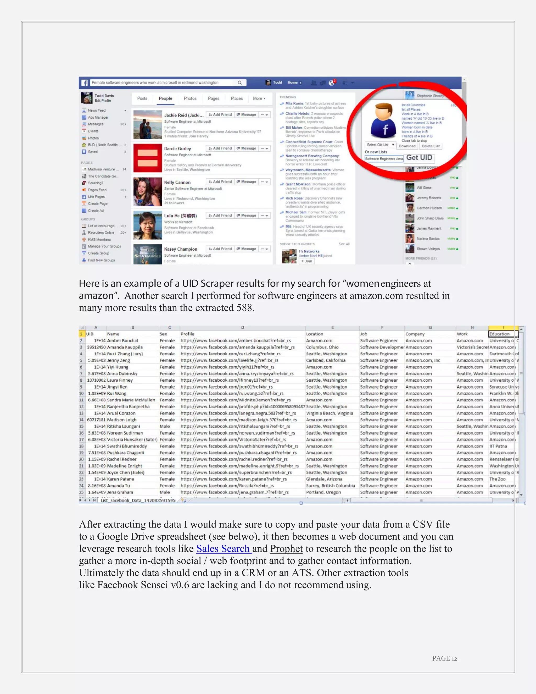
Task: Open Select Old List dropdown
Action: pyautogui.click(x=380, y=145)
